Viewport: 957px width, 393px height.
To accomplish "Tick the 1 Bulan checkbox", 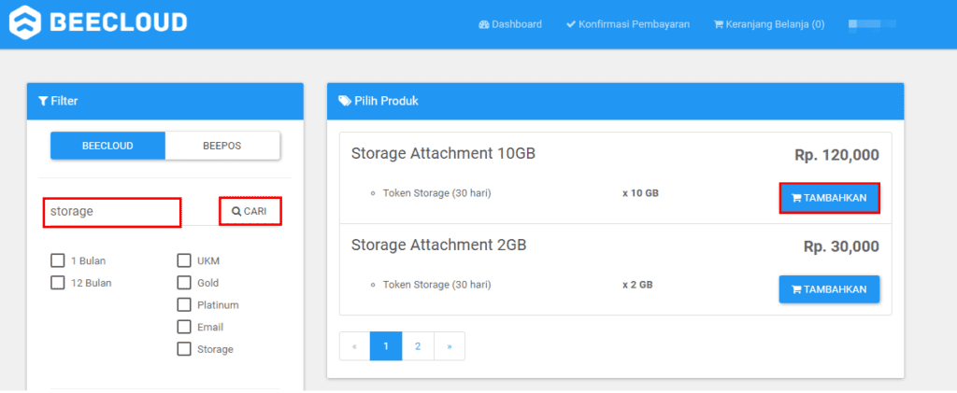I will pyautogui.click(x=58, y=260).
